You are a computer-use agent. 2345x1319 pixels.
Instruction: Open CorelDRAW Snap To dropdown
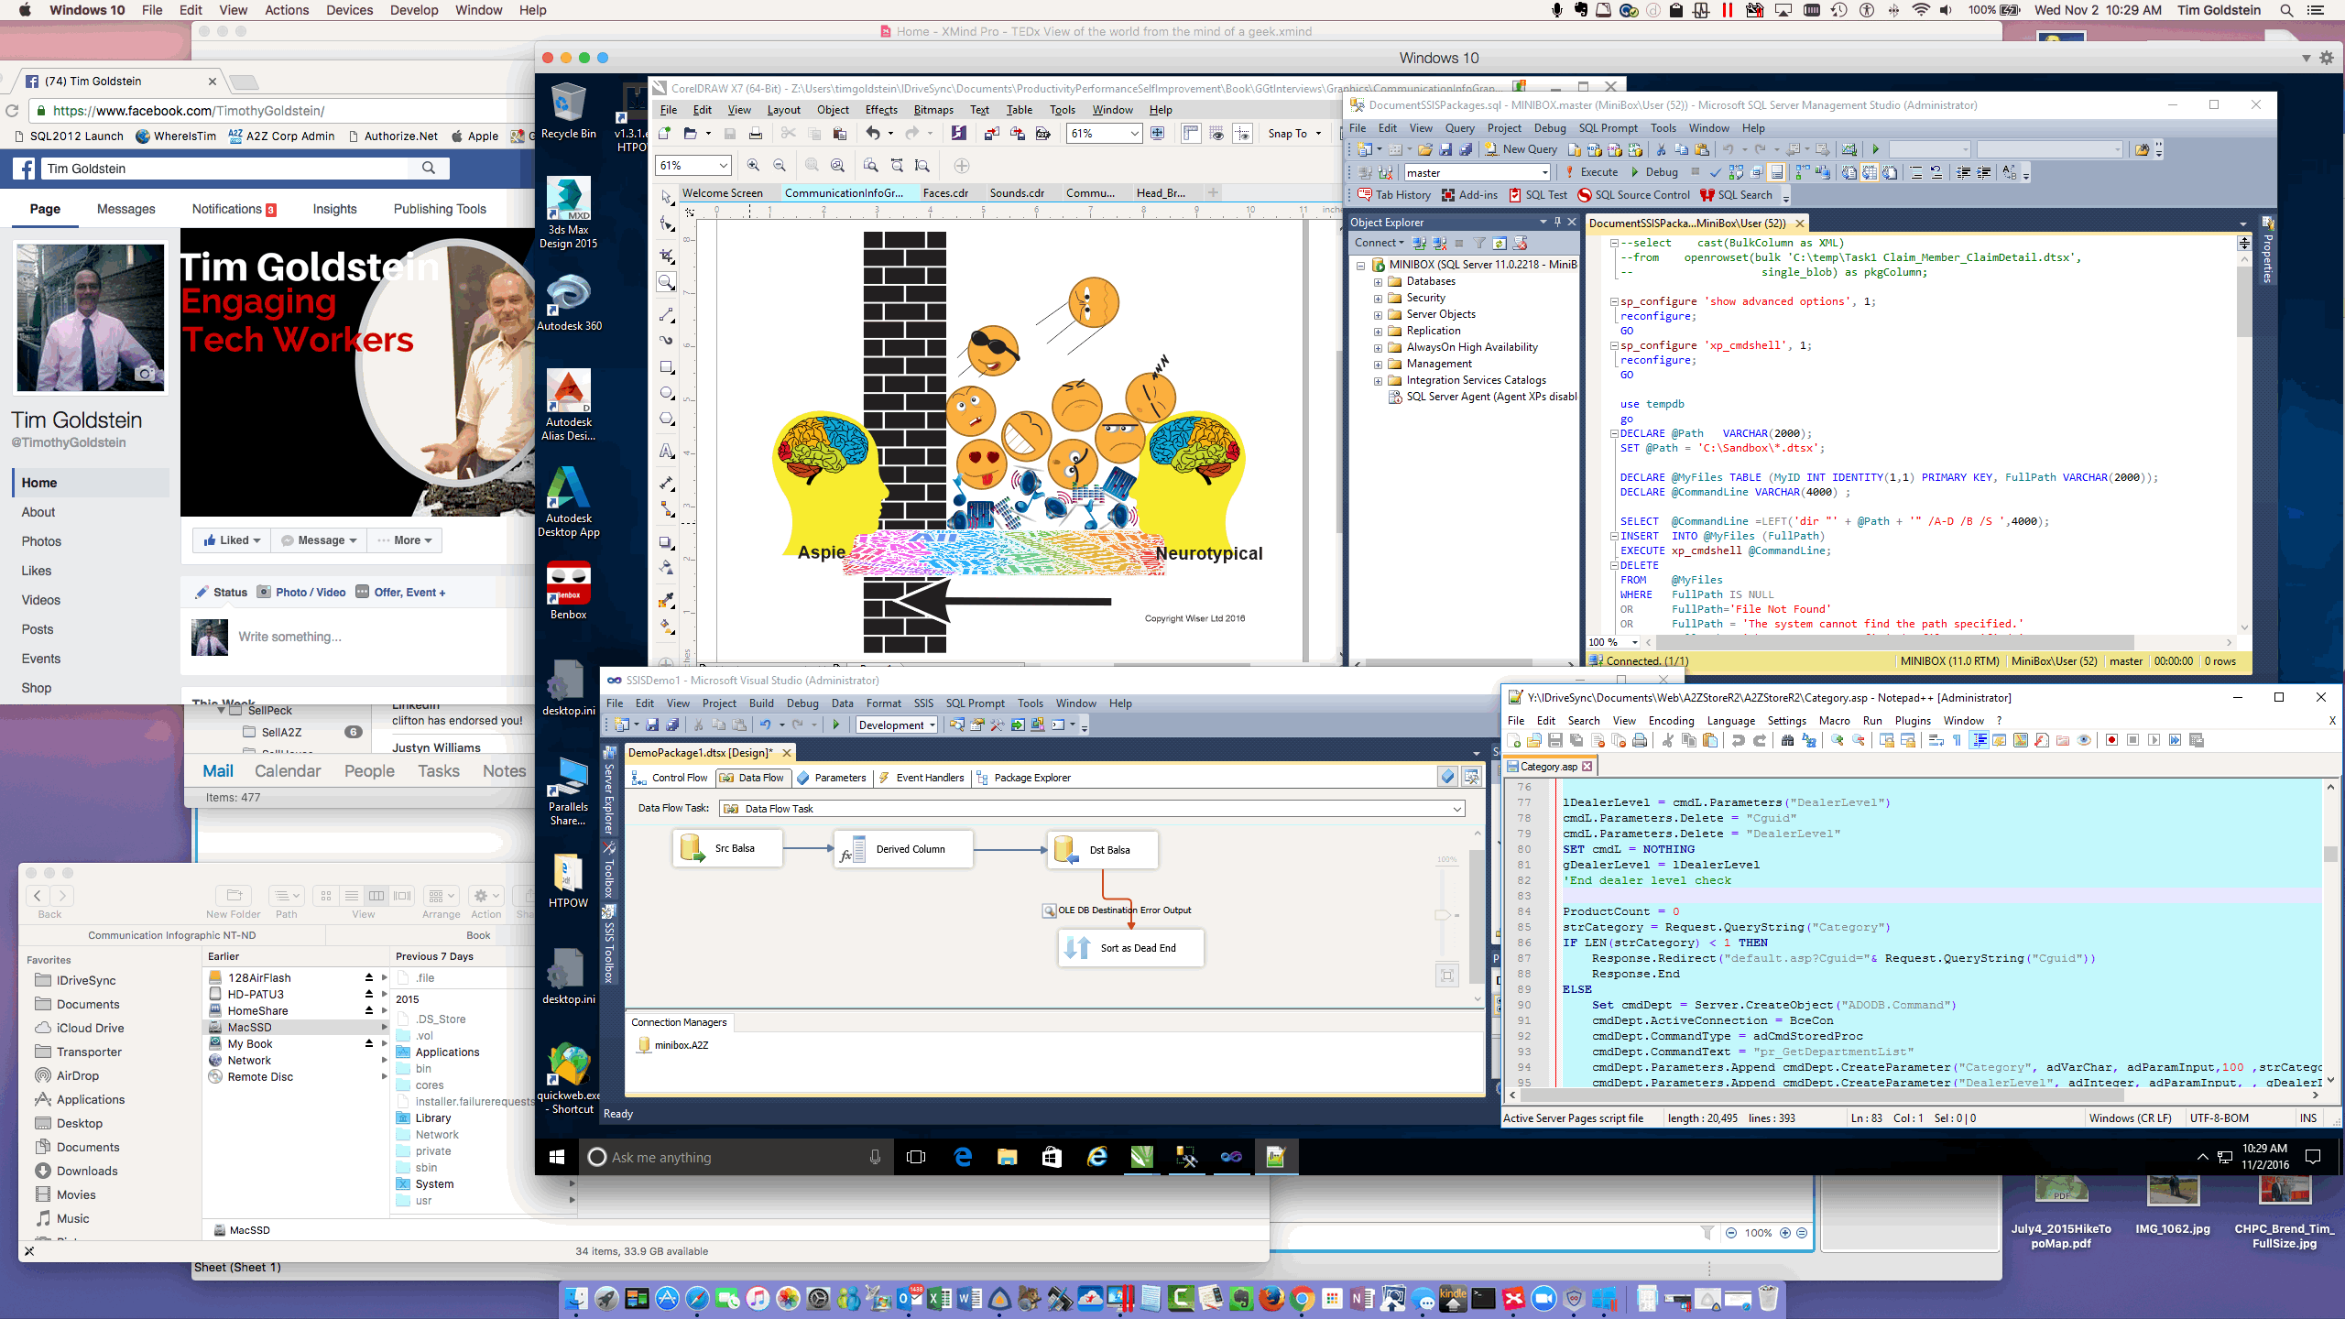1295,134
